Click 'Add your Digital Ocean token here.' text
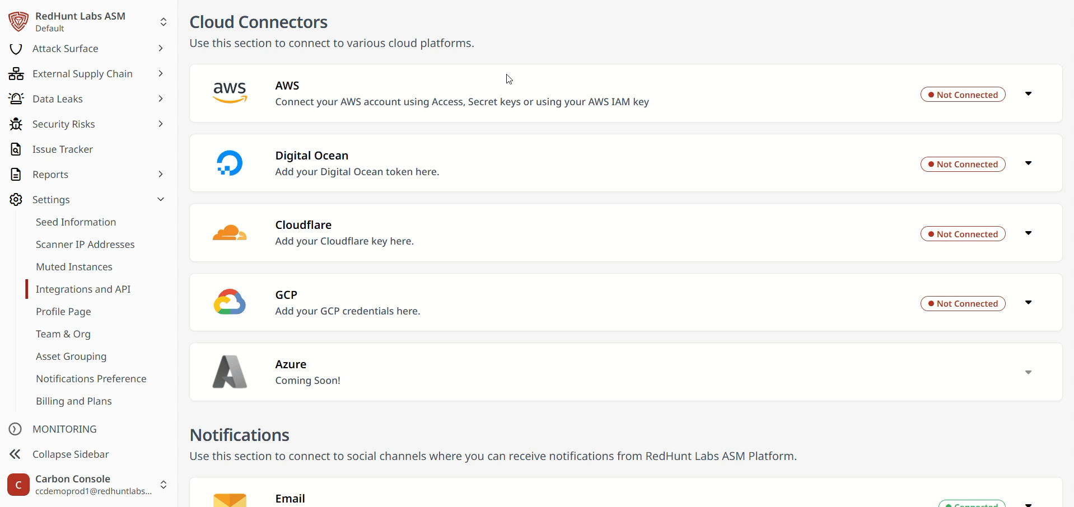Screen dimensions: 1074x507 click(x=357, y=172)
